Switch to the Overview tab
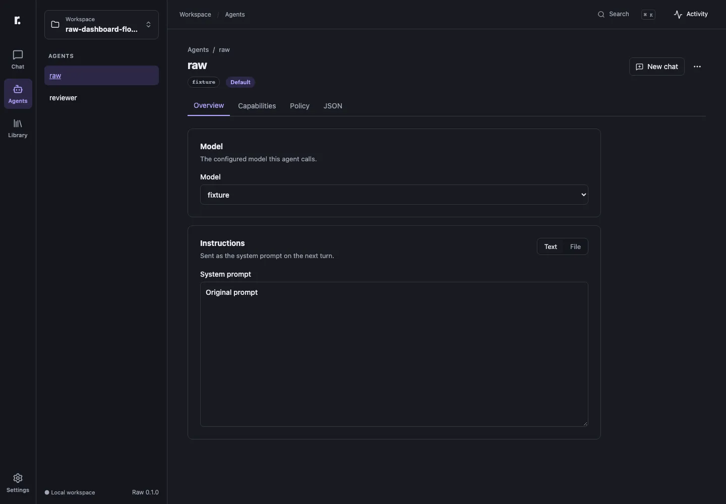 pyautogui.click(x=209, y=105)
